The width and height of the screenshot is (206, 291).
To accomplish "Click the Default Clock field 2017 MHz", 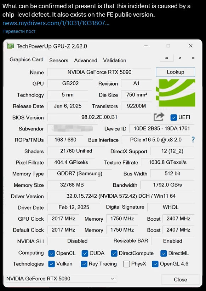I will (x=63, y=230).
